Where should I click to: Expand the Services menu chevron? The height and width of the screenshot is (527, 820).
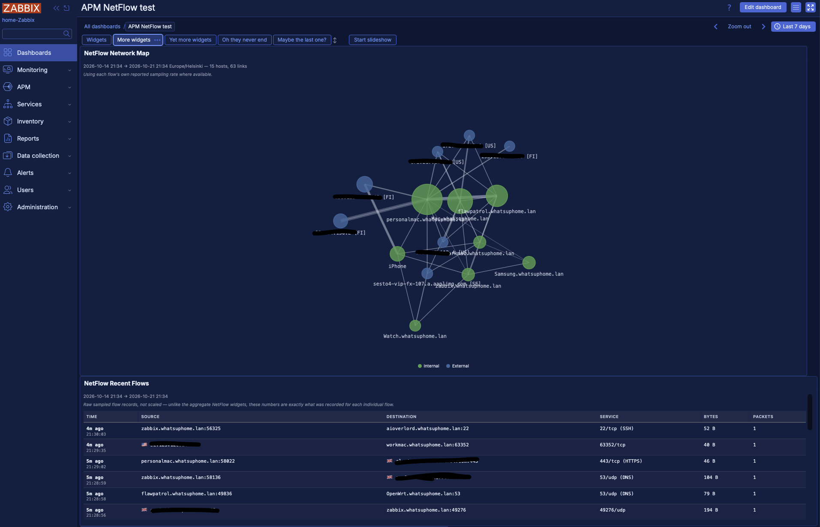click(x=69, y=105)
